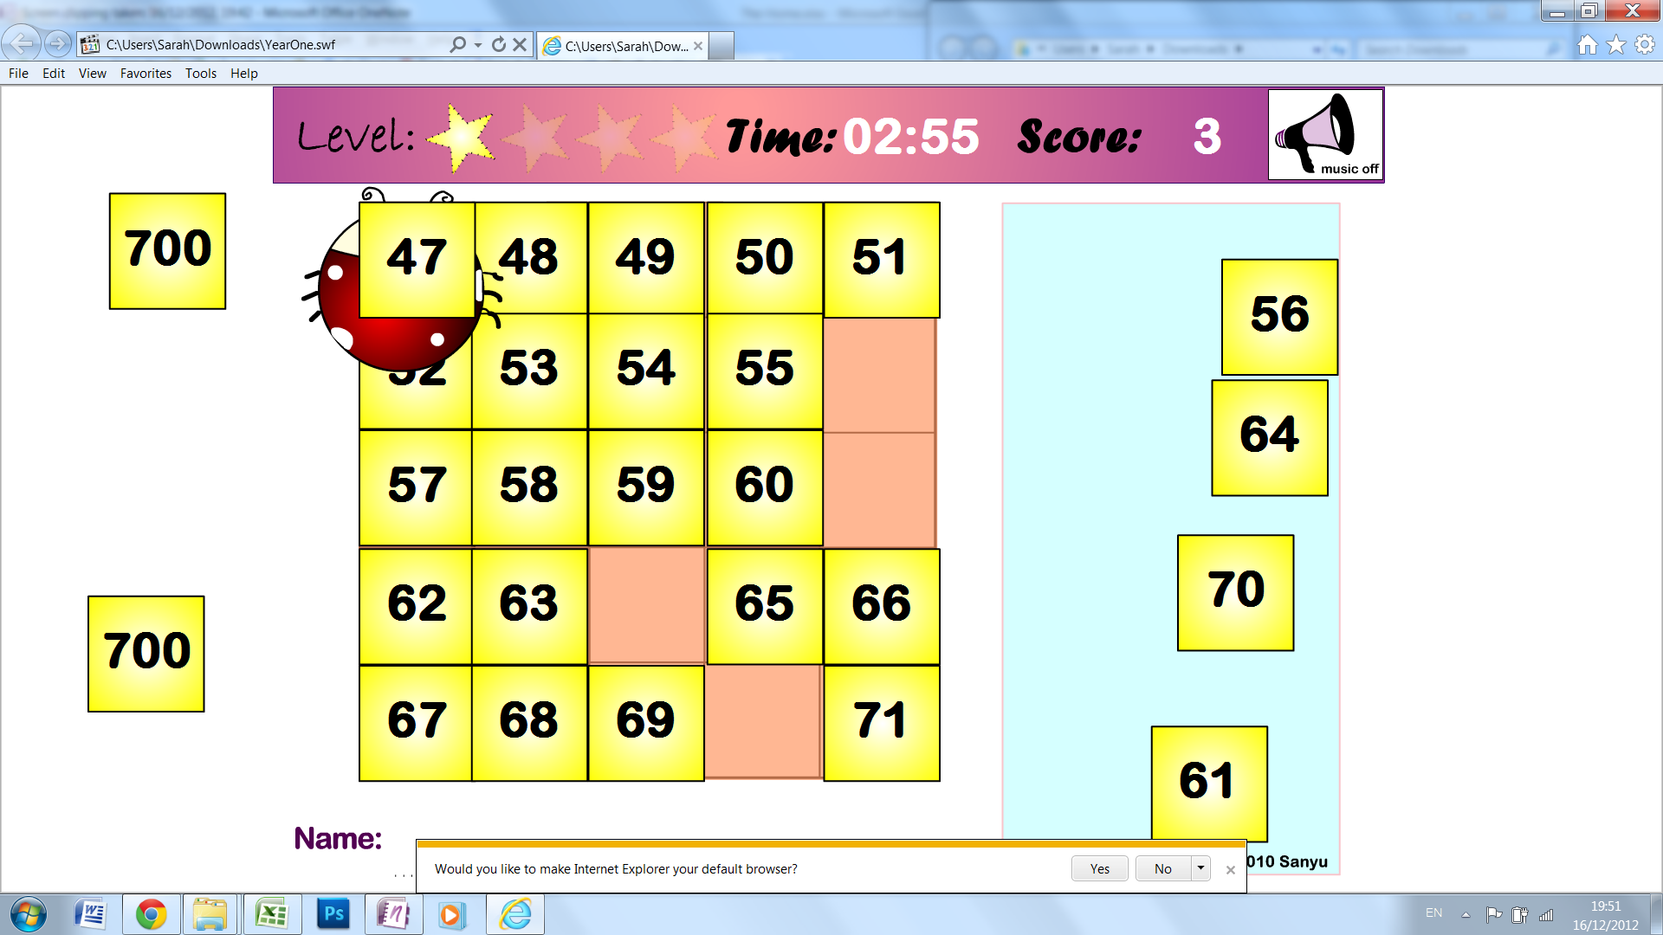Image resolution: width=1663 pixels, height=935 pixels.
Task: Expand the No button dropdown arrow
Action: (x=1200, y=867)
